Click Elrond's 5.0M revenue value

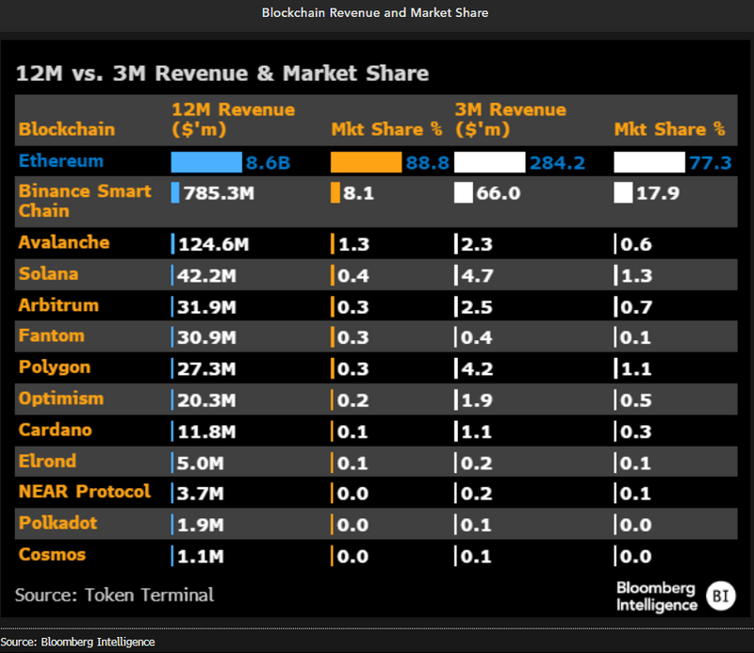[201, 463]
